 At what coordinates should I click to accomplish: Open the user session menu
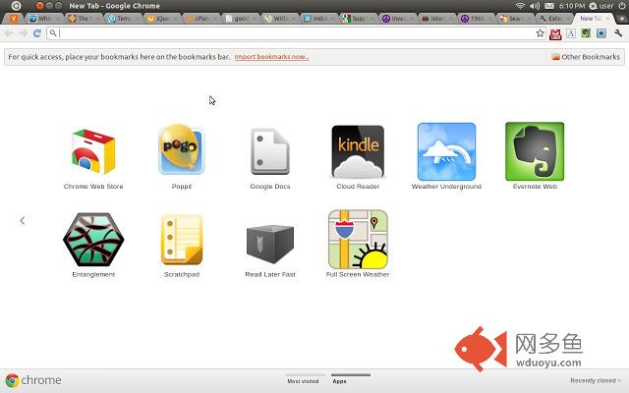(601, 6)
